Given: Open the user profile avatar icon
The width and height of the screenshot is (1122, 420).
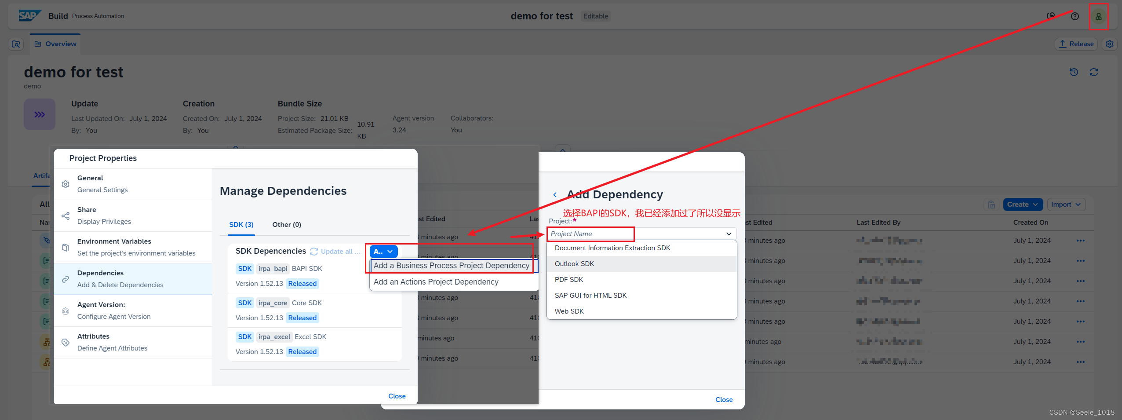Looking at the screenshot, I should pos(1098,16).
